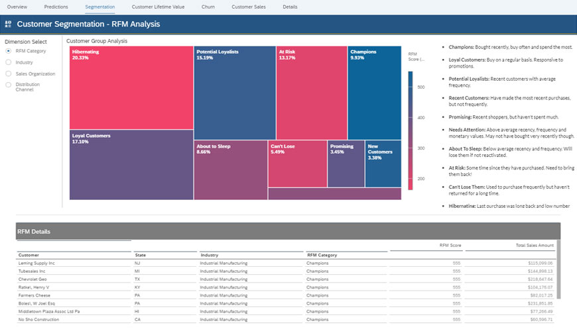577x331 pixels.
Task: Select the RFM Category radio button
Action: [9, 50]
